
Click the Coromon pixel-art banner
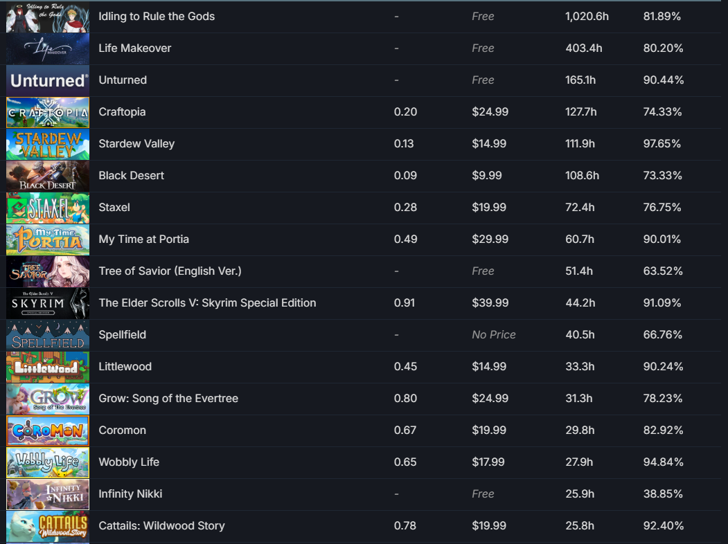pos(48,431)
